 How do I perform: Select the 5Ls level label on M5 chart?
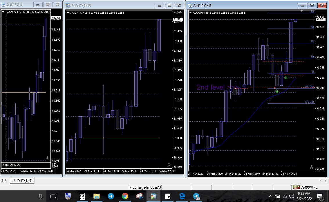tap(312, 12)
